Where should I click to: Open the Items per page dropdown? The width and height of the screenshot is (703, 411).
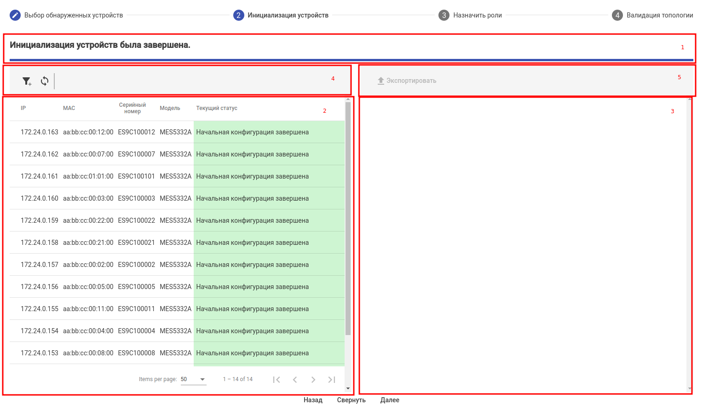click(193, 379)
